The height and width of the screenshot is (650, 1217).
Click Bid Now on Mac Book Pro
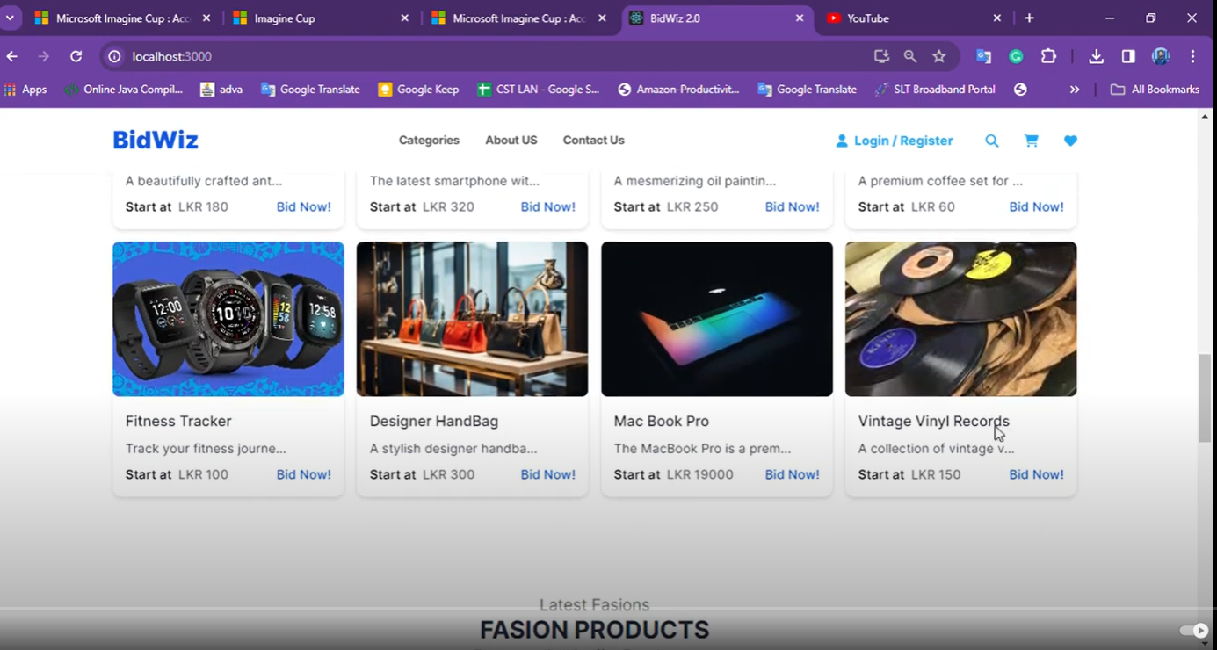coord(792,474)
